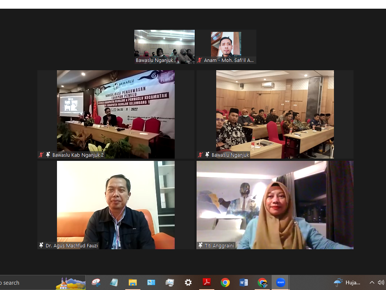Select Titi Anggraini's video tile

tap(275, 204)
